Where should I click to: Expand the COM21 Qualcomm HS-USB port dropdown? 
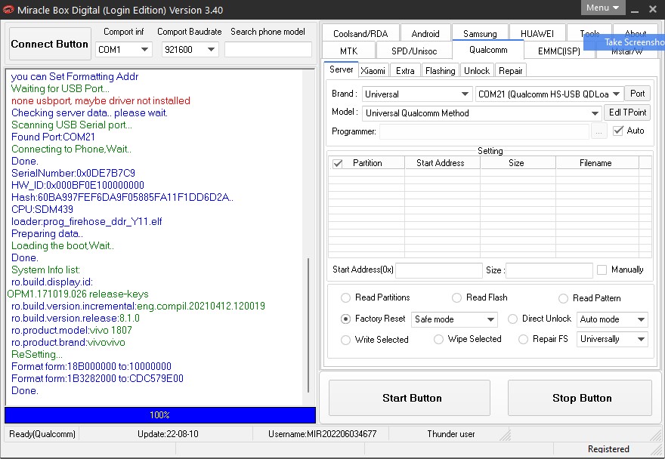(549, 94)
